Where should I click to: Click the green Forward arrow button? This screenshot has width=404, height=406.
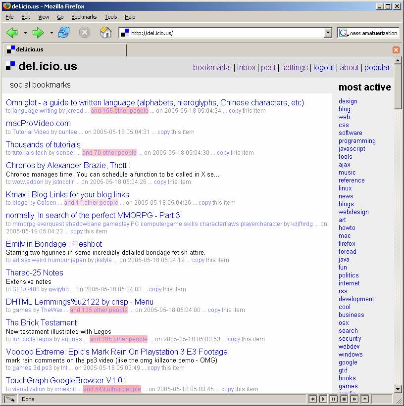38,33
